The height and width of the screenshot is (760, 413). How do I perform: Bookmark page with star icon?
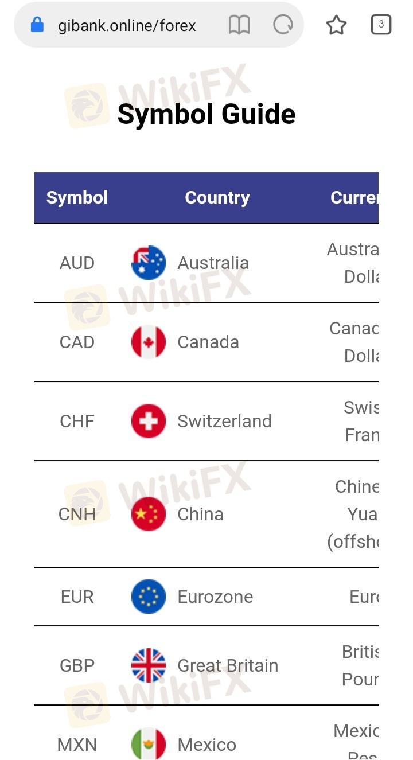[x=336, y=25]
